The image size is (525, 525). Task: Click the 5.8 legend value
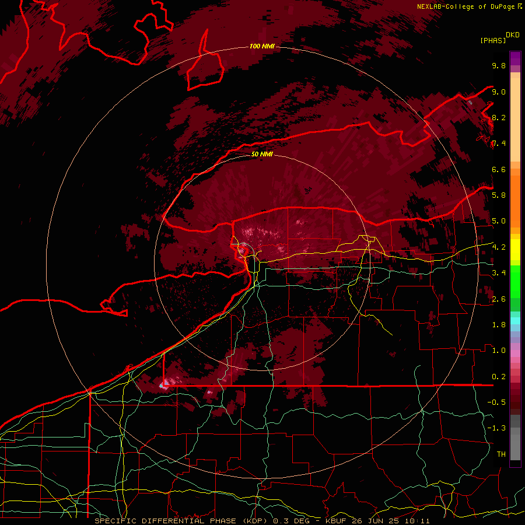click(499, 195)
